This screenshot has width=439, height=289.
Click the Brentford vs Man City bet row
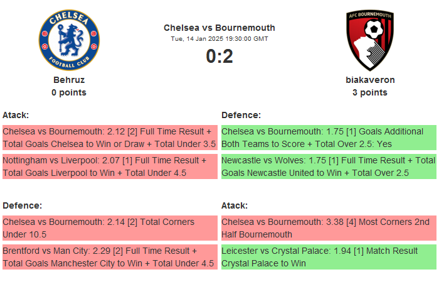coord(110,257)
